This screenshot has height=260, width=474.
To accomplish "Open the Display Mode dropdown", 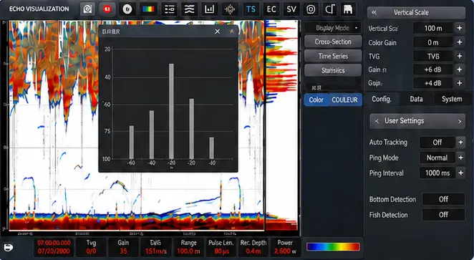I will point(333,28).
